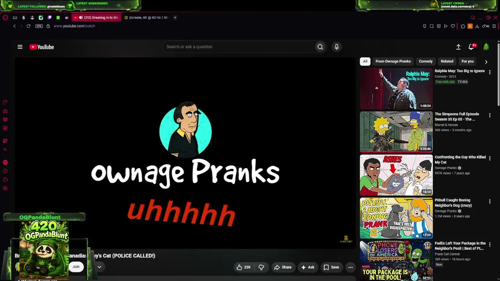Open pinned Kick tab in tab bar
Viewport: 500px width, 281px height.
point(58,18)
